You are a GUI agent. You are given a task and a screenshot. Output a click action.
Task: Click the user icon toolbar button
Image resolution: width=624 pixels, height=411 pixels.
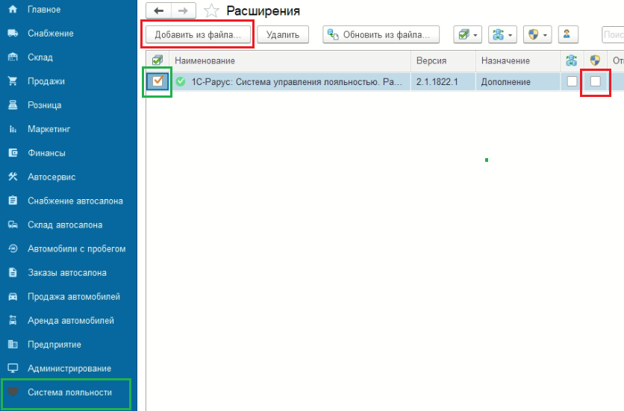point(568,34)
